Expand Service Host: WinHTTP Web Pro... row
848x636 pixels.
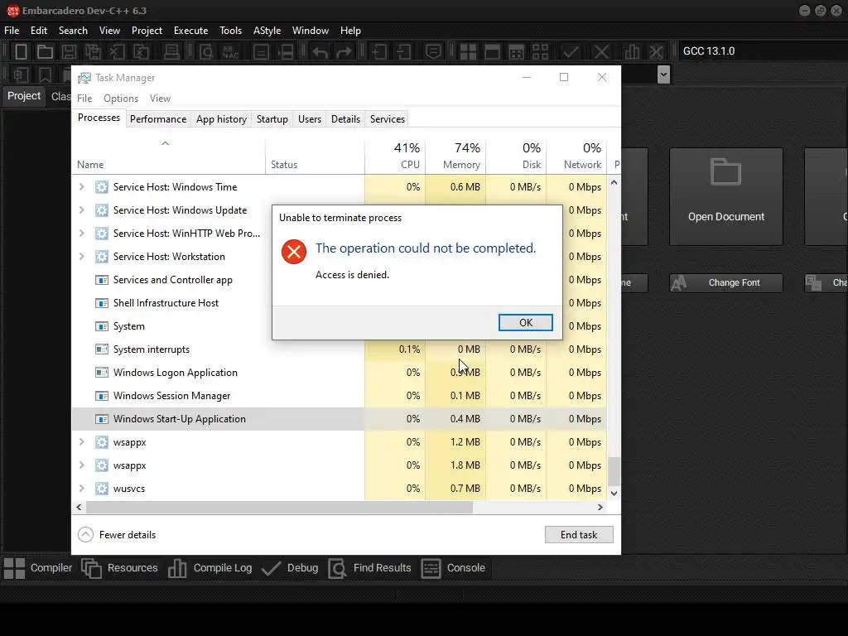(82, 234)
